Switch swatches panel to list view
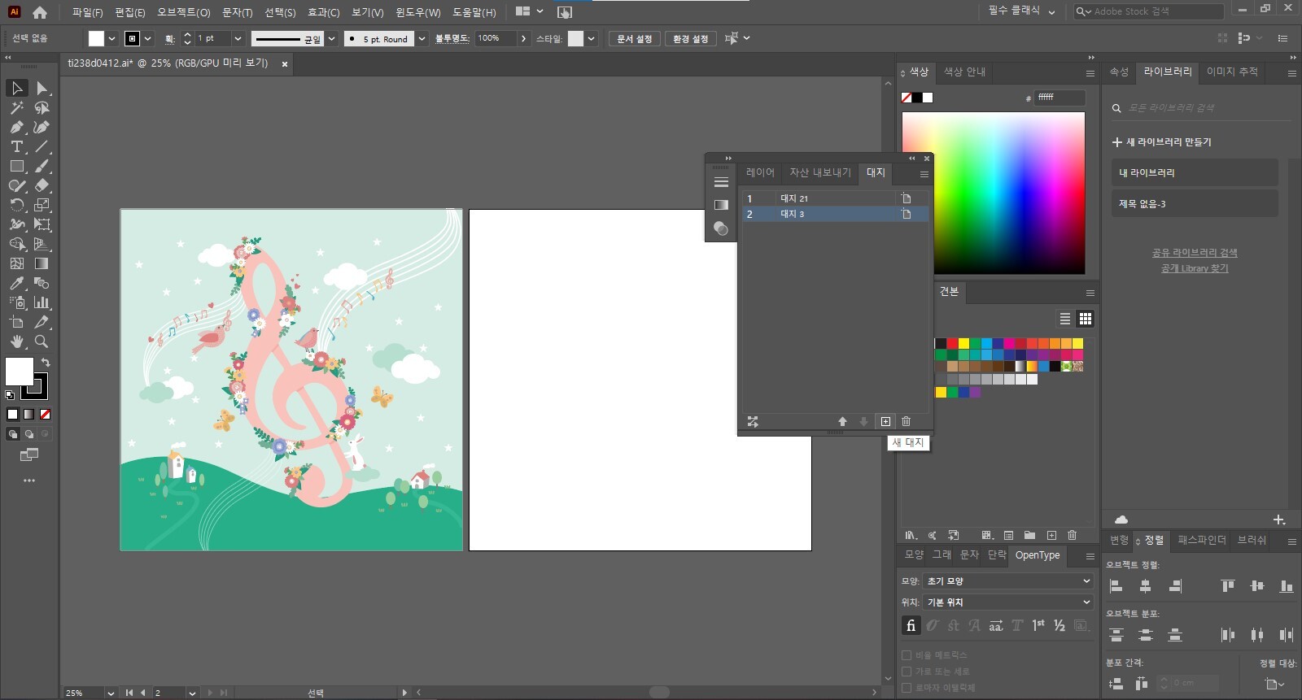Viewport: 1302px width, 700px height. click(x=1064, y=319)
